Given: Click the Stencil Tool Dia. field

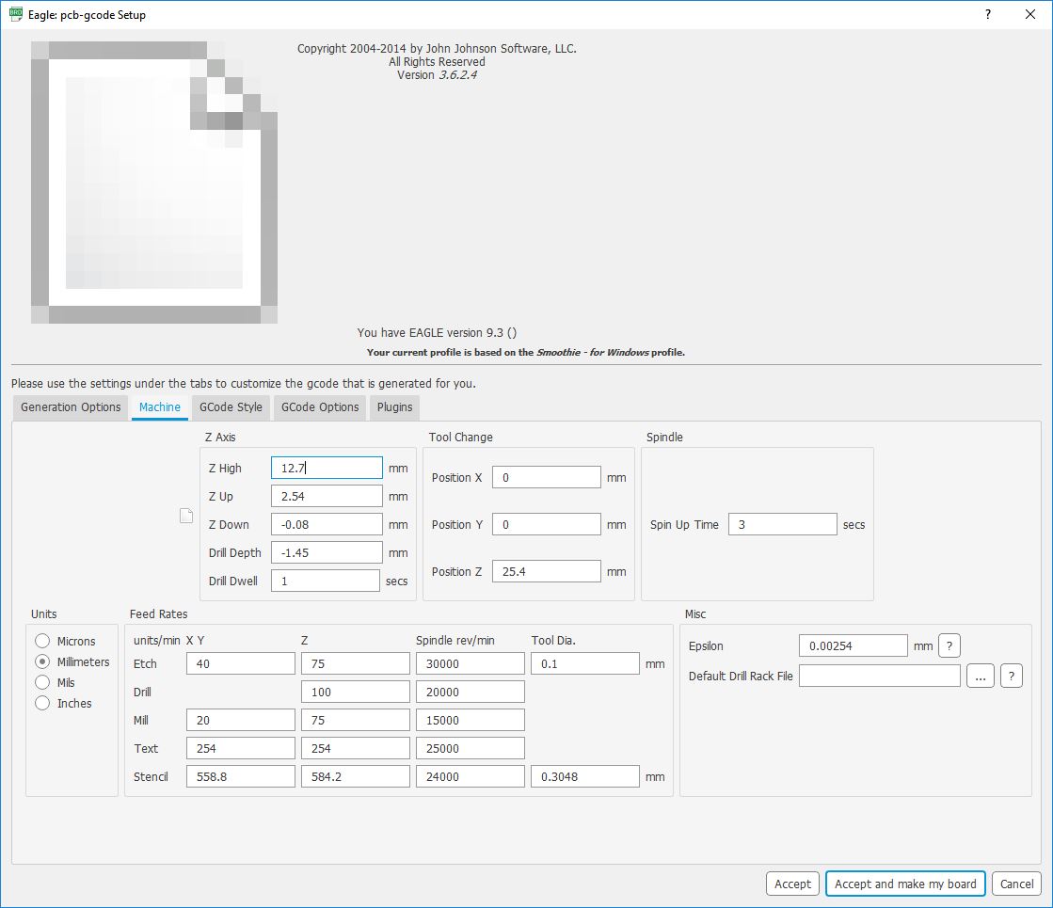Looking at the screenshot, I should click(585, 776).
